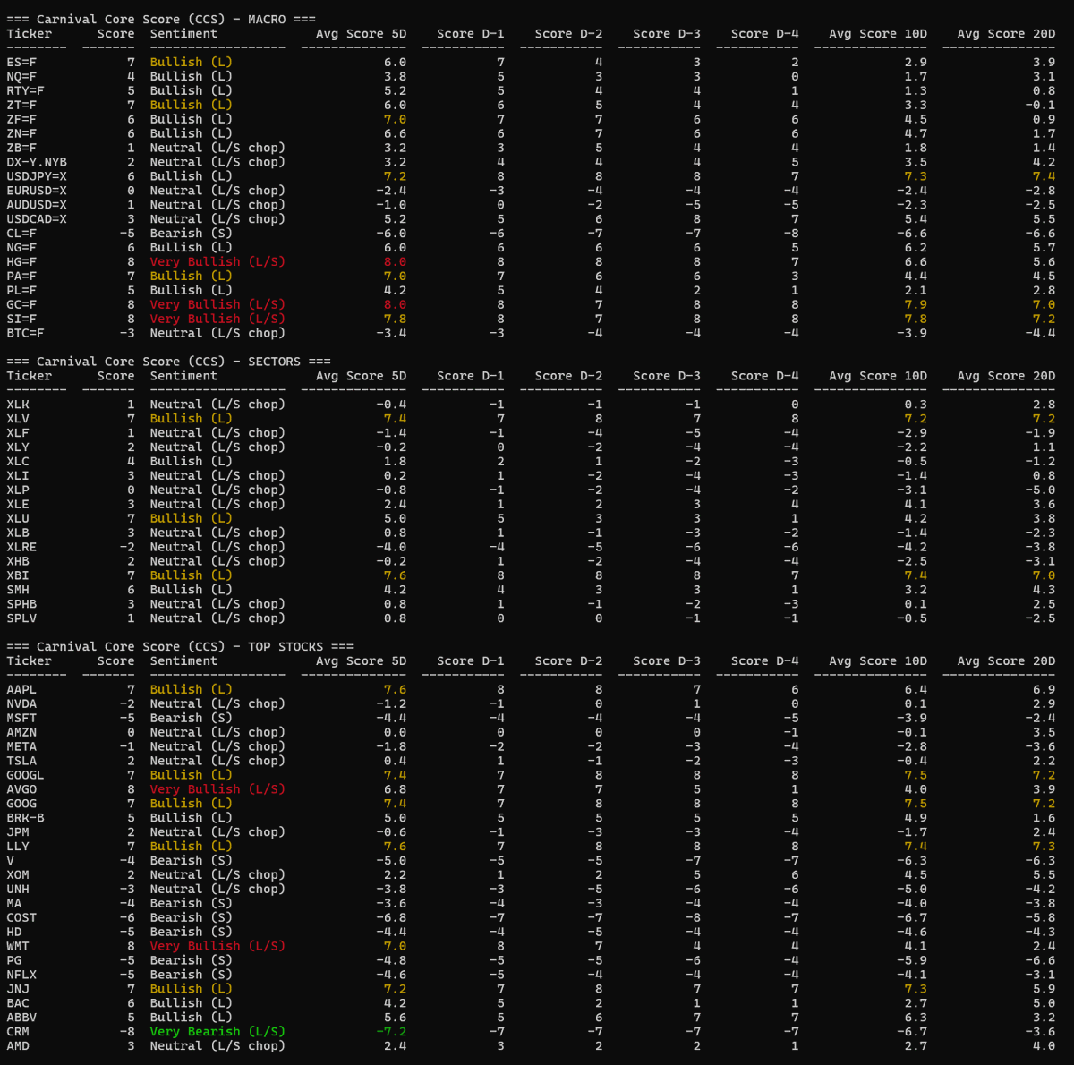Click the NQ=F ticker
Image resolution: width=1074 pixels, height=1065 pixels.
21,77
